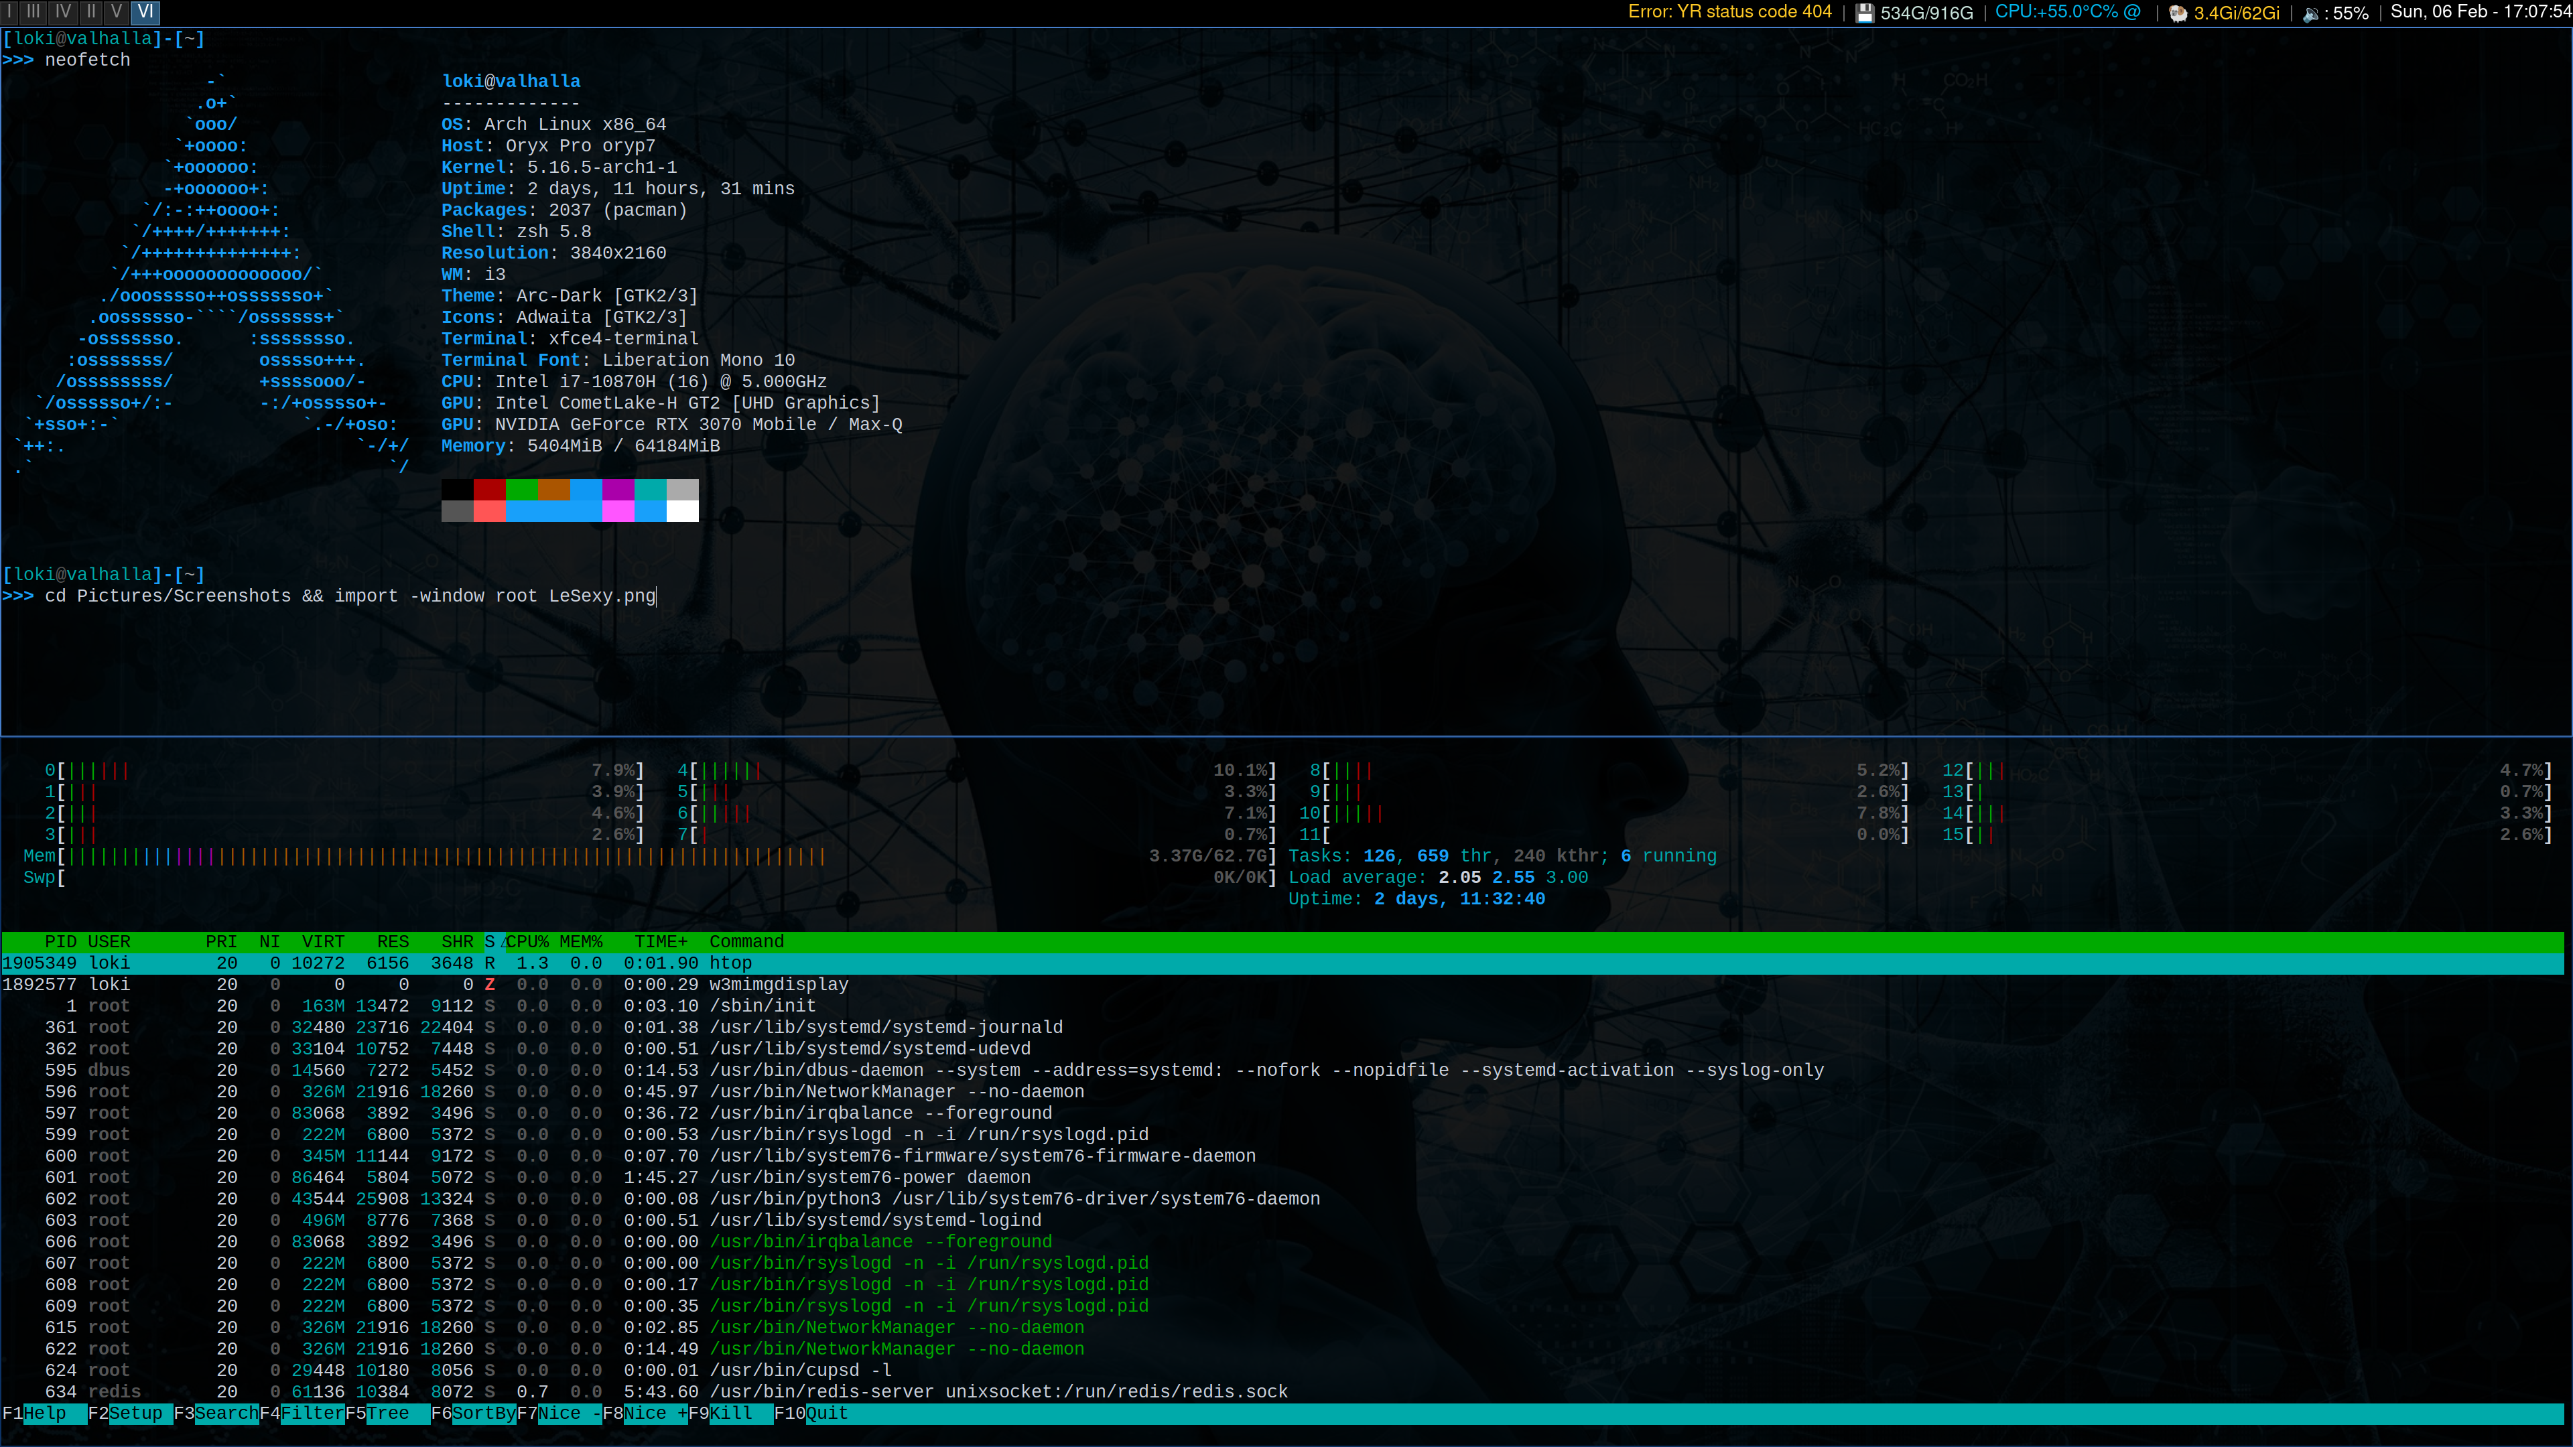Switch to workspace V
This screenshot has width=2573, height=1447.
pyautogui.click(x=117, y=12)
